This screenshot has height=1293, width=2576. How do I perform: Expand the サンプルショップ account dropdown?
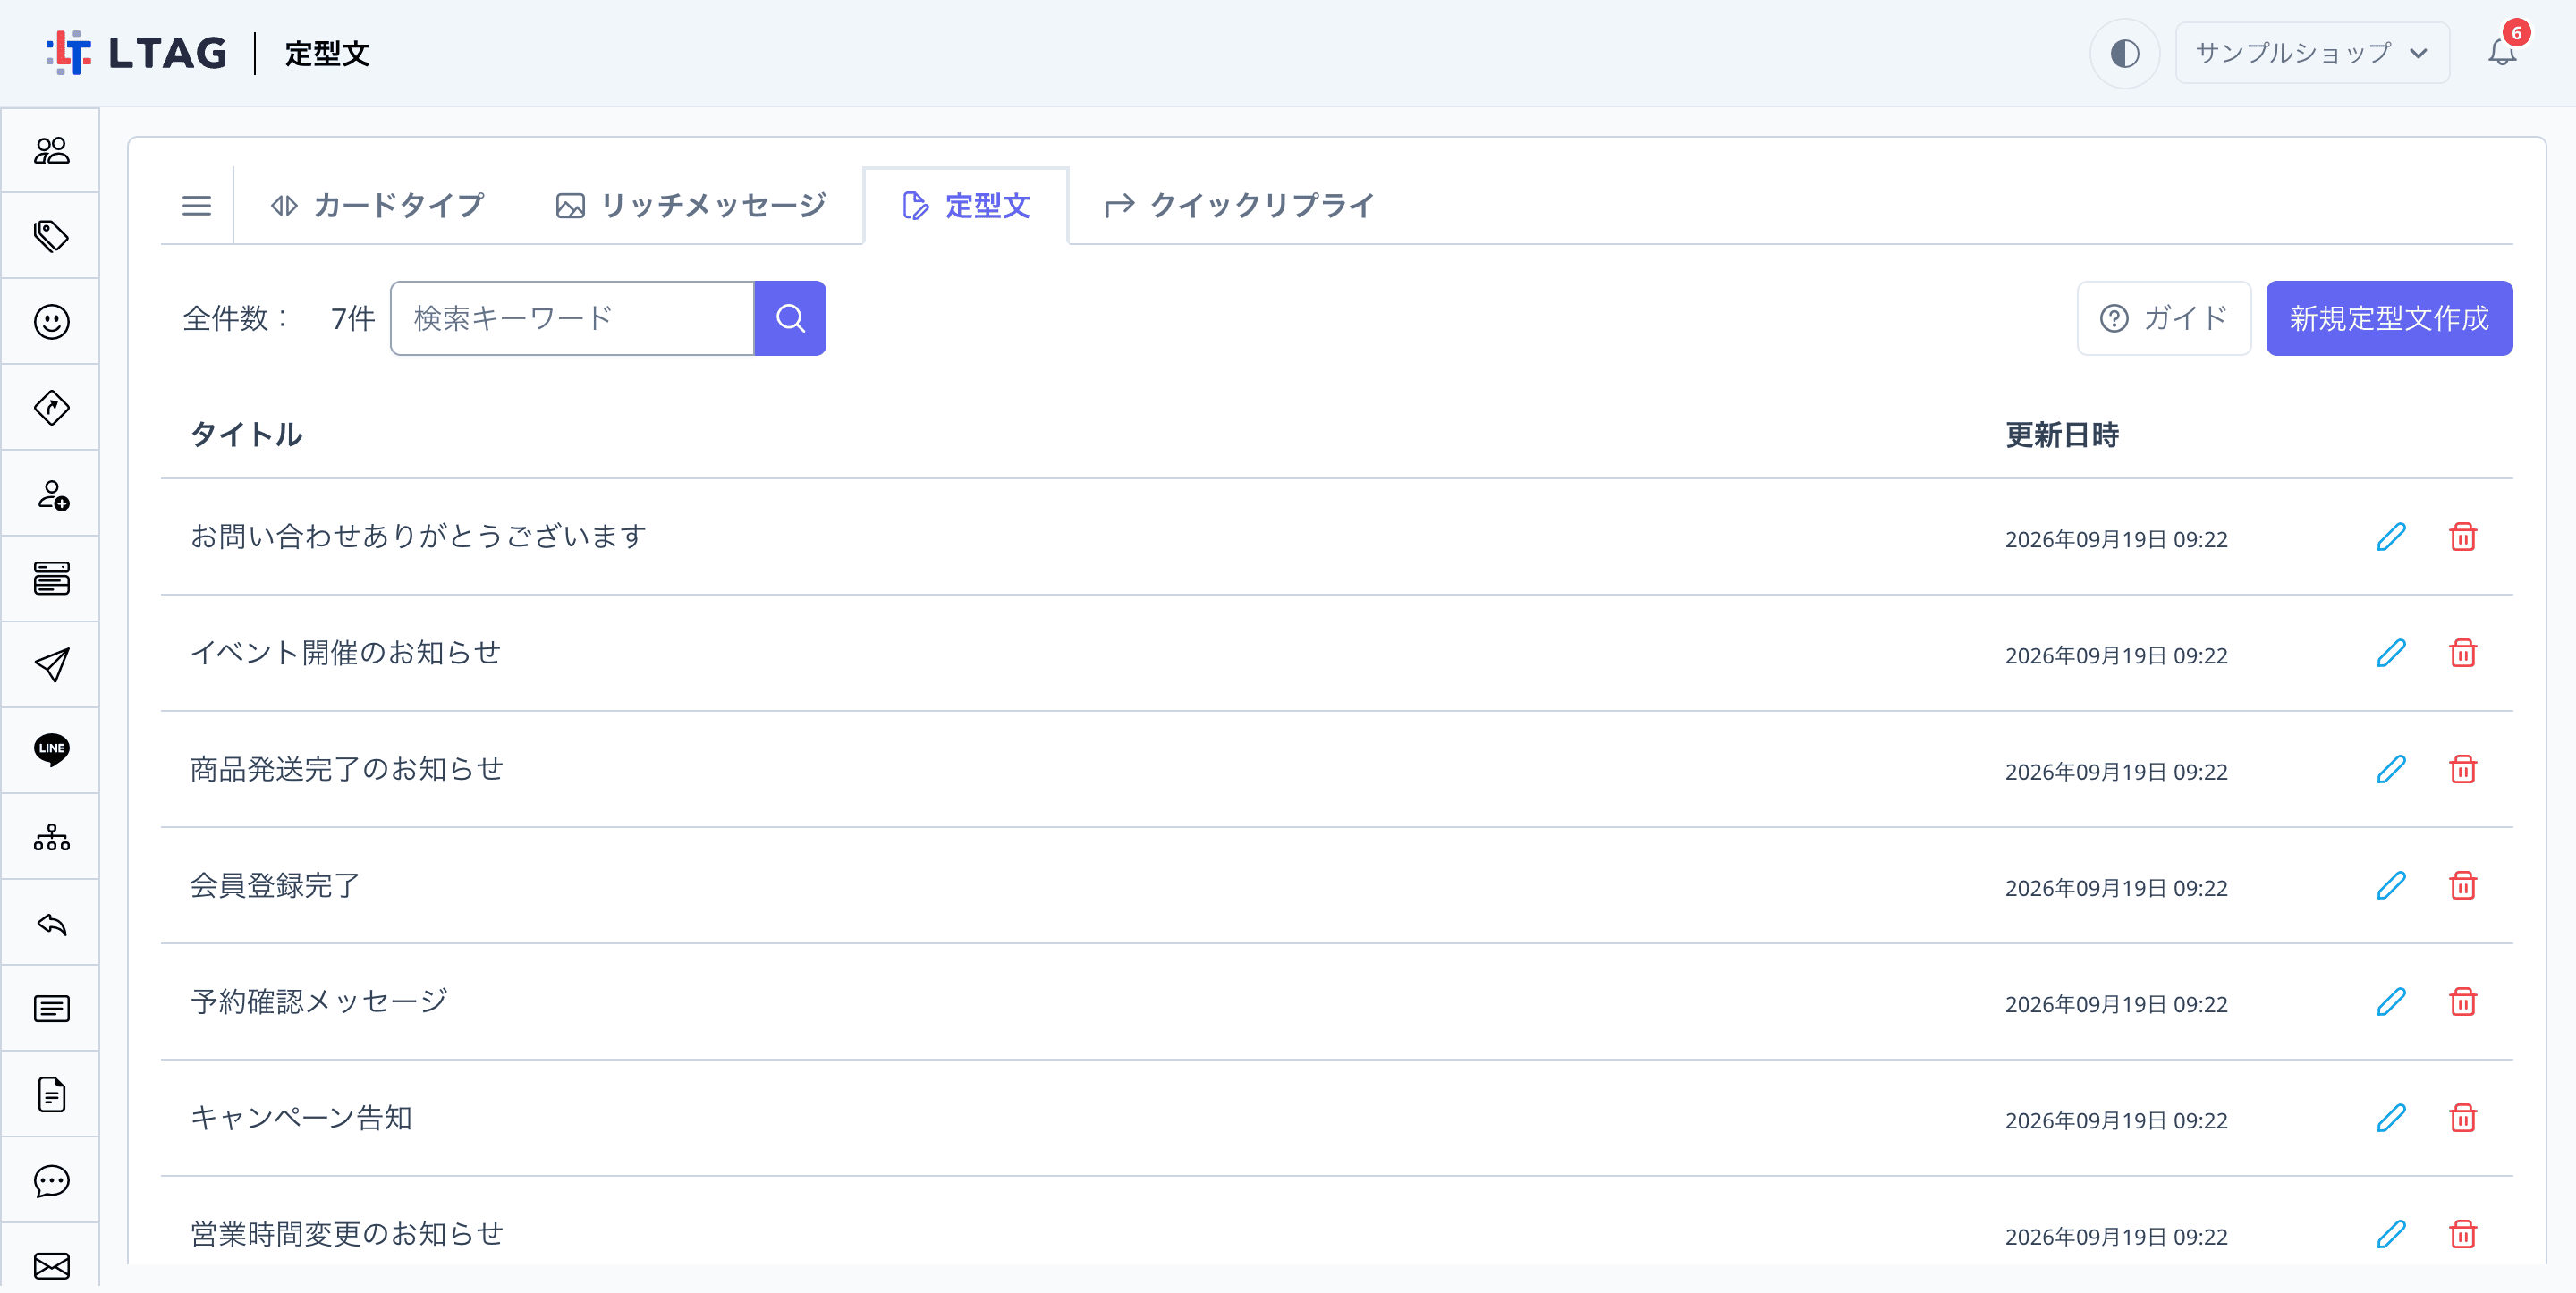point(2312,53)
